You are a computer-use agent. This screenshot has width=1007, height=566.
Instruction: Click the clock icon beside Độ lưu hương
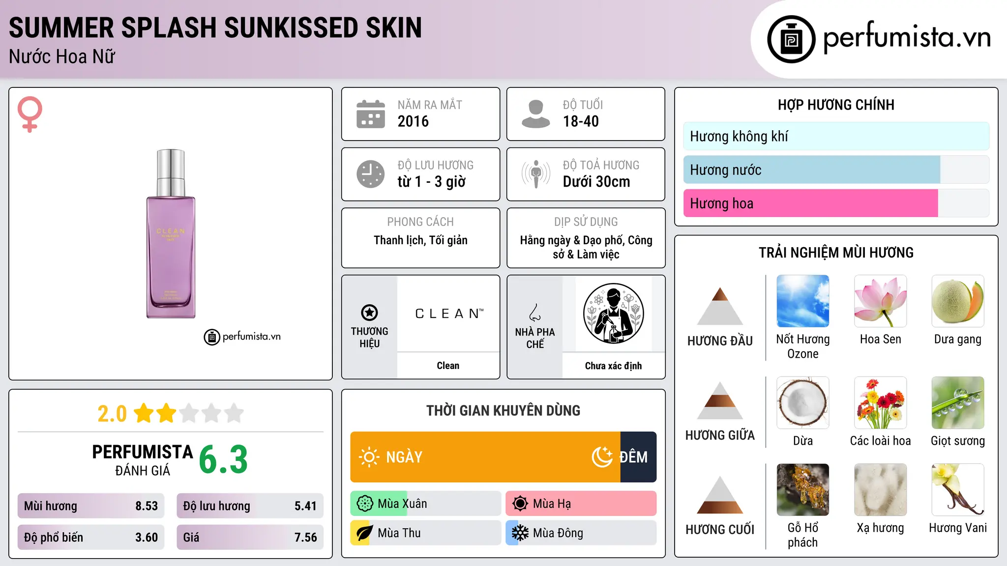[x=371, y=174]
